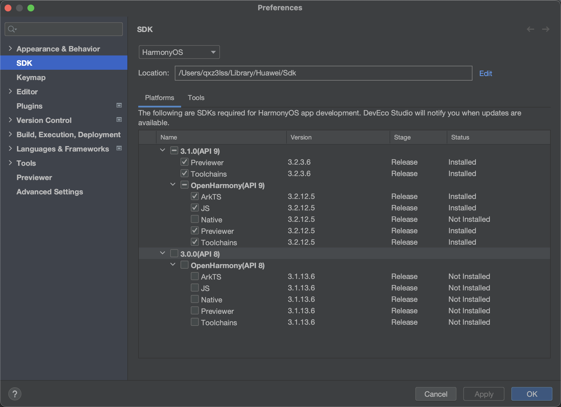This screenshot has width=561, height=407.
Task: Uncheck Toolchains 3.2.3.6 checkbox
Action: pos(185,173)
